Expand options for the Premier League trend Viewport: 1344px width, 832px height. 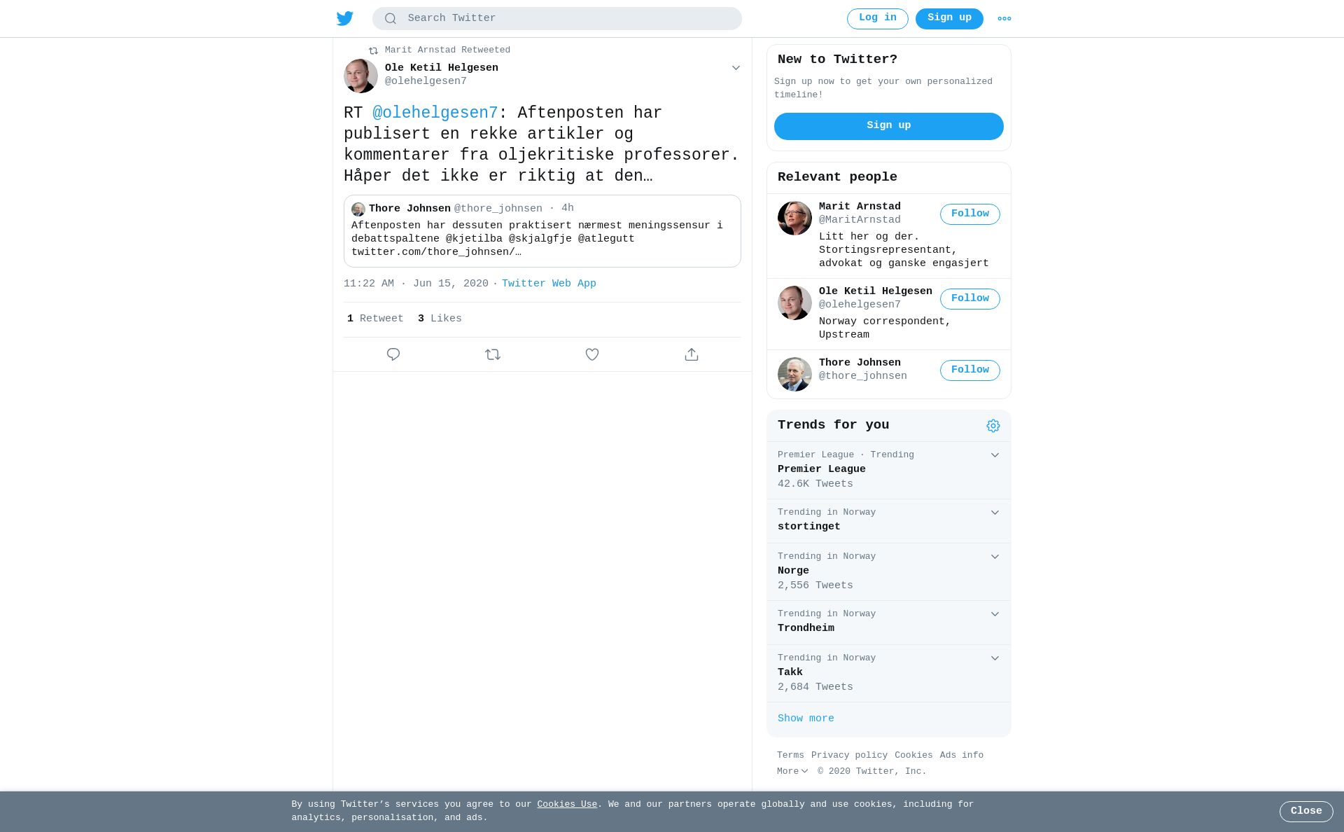pos(995,455)
